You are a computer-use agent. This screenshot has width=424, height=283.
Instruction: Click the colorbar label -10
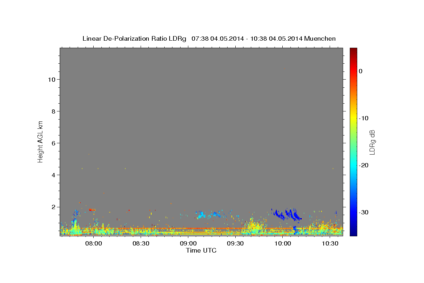pyautogui.click(x=364, y=118)
